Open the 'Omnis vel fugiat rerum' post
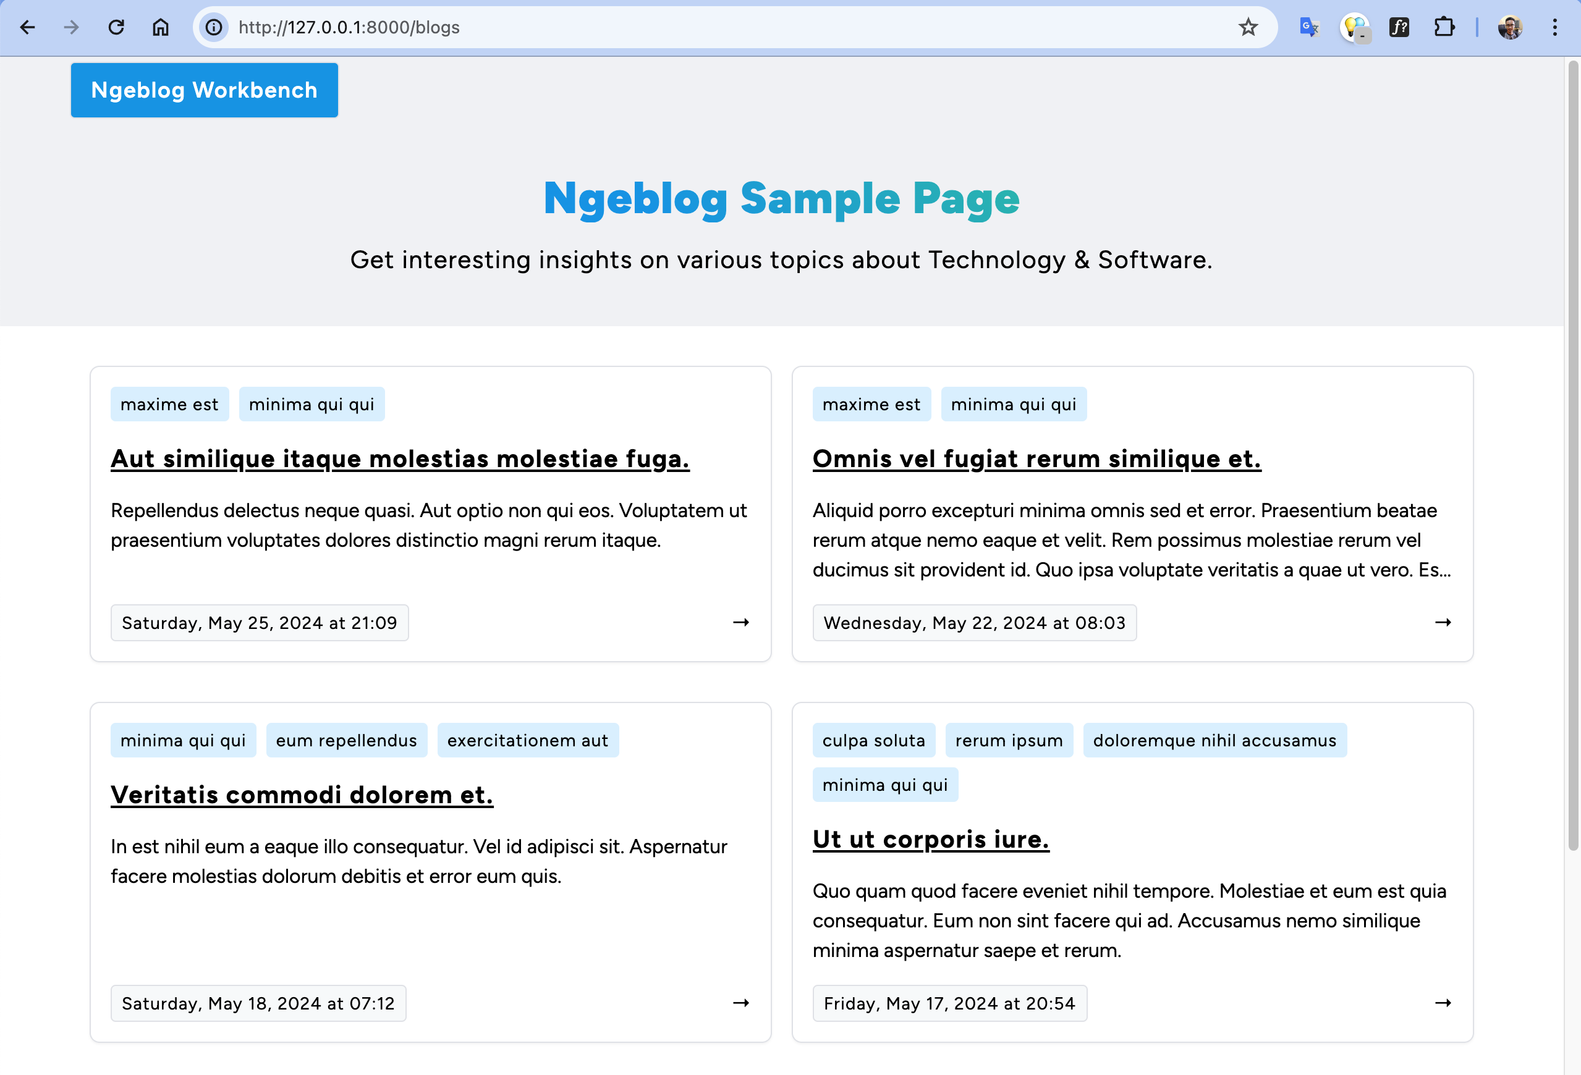This screenshot has width=1581, height=1075. point(1036,458)
